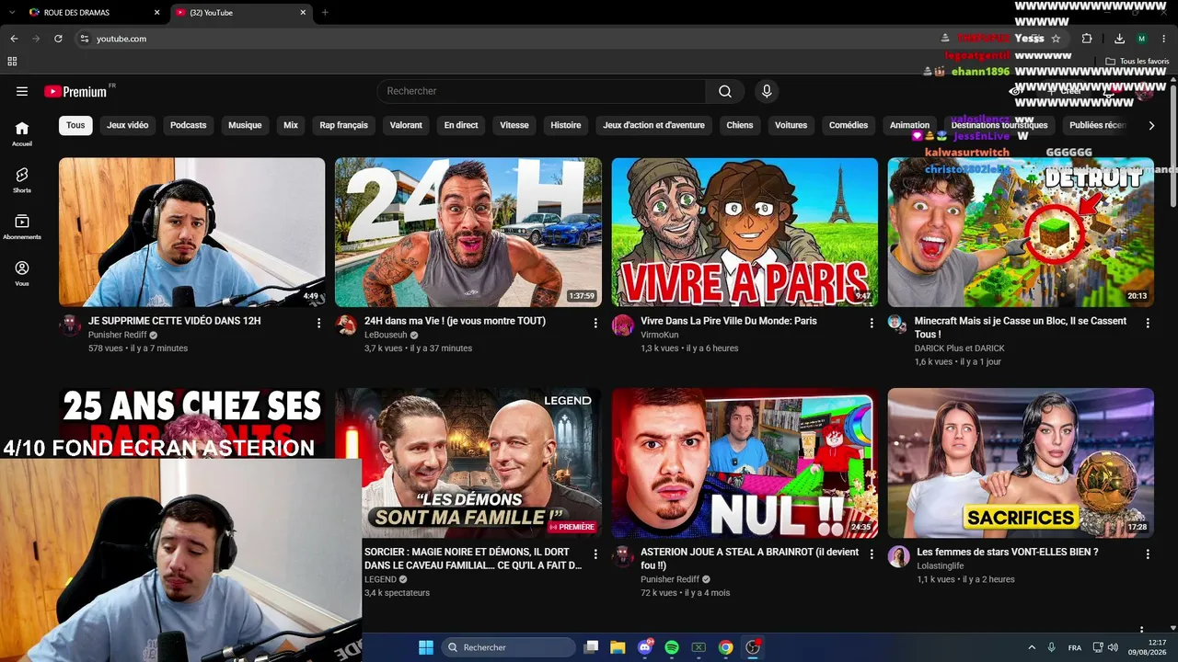Bookmark this page with the star
The image size is (1178, 662).
[x=1056, y=39]
